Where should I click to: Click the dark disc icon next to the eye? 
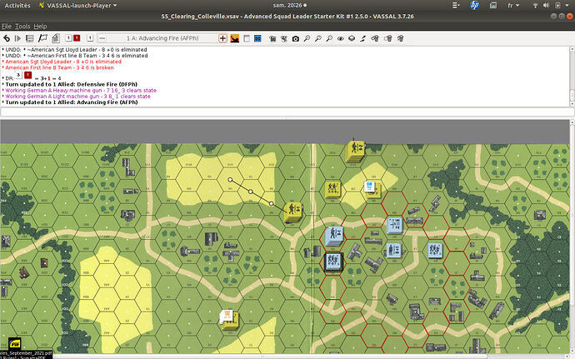[x=352, y=38]
